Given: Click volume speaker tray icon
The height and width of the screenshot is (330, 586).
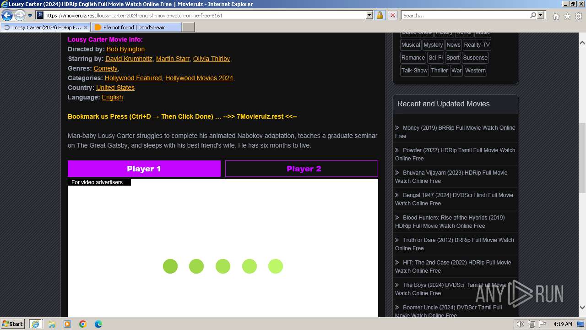Looking at the screenshot, I should pos(521,324).
